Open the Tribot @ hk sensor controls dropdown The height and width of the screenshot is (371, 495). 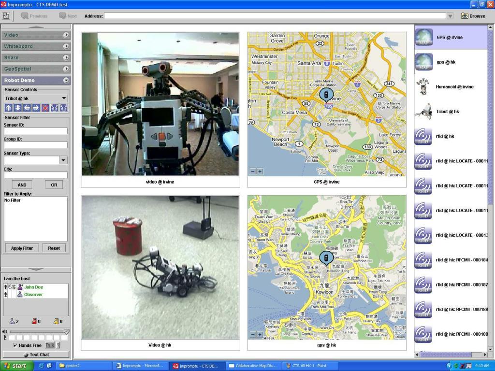click(x=64, y=98)
